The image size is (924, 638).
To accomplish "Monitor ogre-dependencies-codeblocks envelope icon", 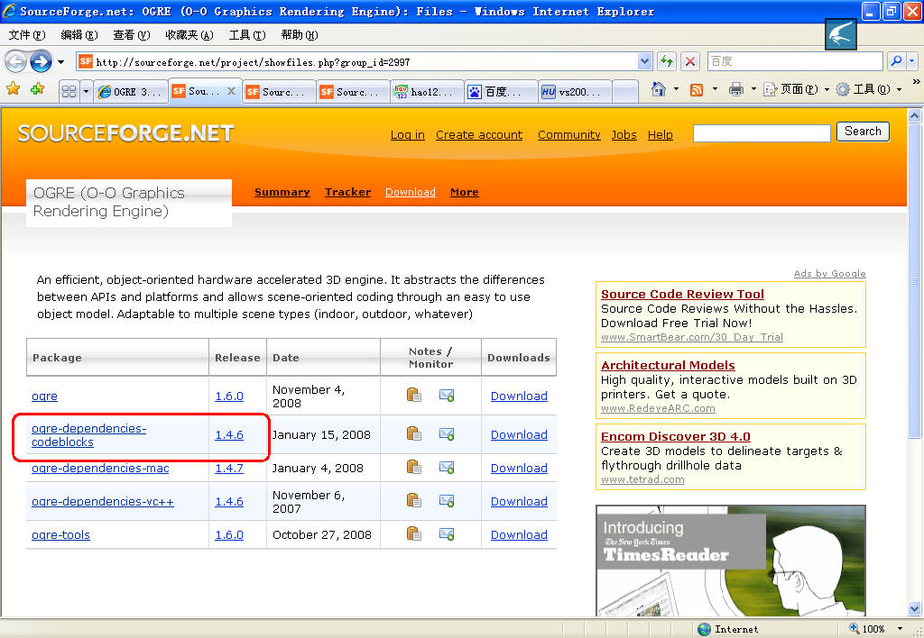I will (x=447, y=434).
